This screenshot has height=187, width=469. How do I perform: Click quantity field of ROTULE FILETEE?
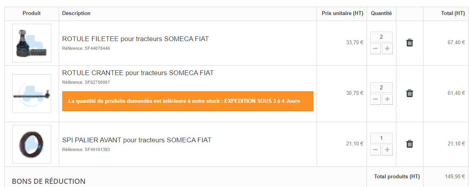tap(381, 37)
